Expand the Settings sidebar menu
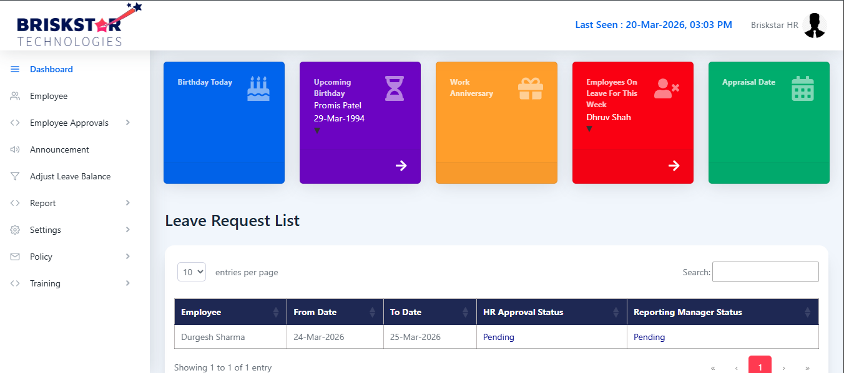This screenshot has width=844, height=373. pos(127,230)
